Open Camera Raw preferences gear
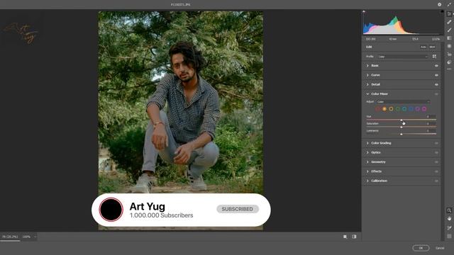 coord(439,4)
